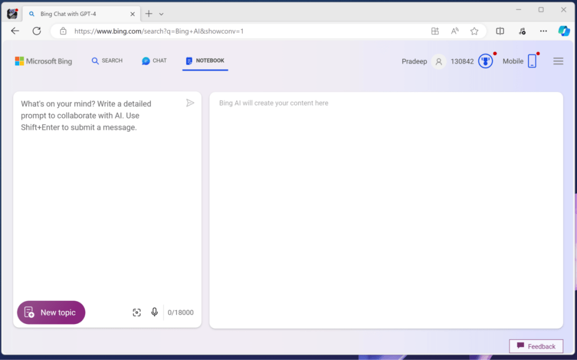Image resolution: width=577 pixels, height=360 pixels.
Task: Click the browser favorites star icon
Action: point(474,31)
